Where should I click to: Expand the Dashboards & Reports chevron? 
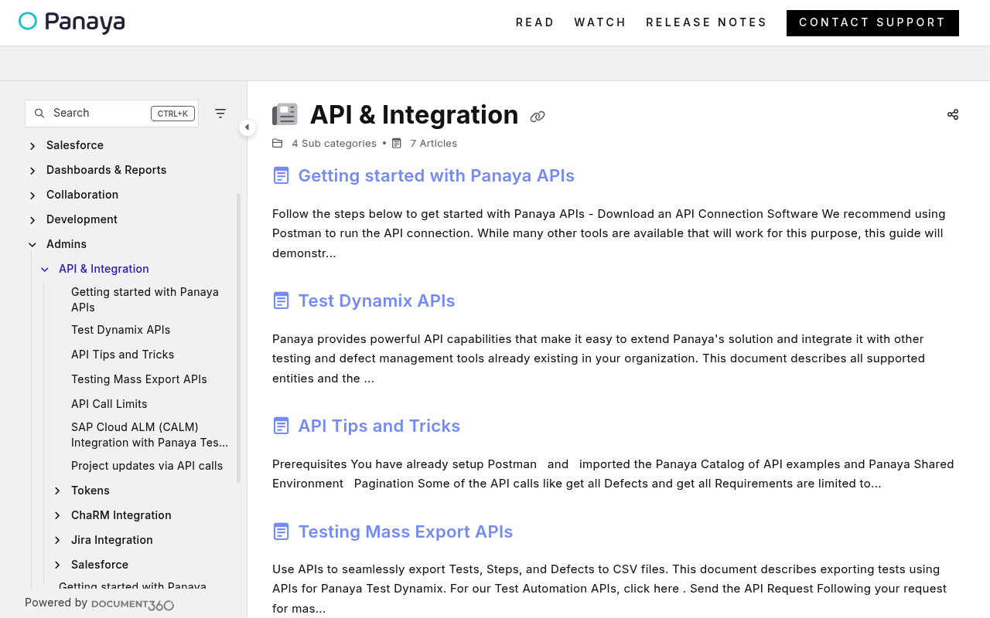32,171
